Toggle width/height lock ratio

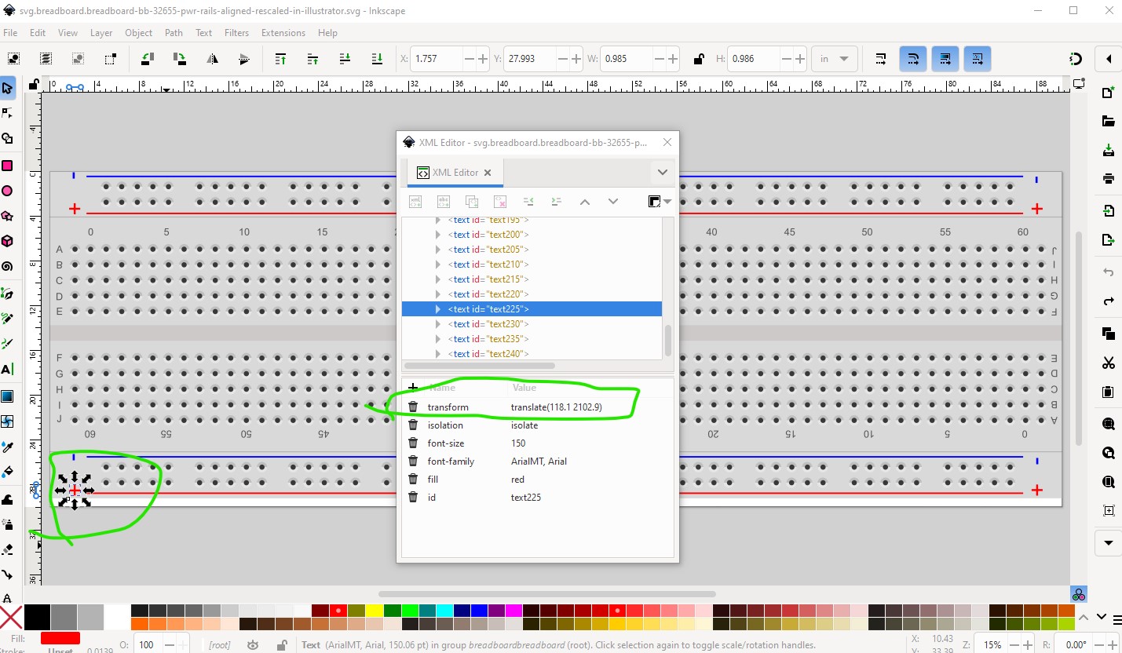pyautogui.click(x=698, y=59)
